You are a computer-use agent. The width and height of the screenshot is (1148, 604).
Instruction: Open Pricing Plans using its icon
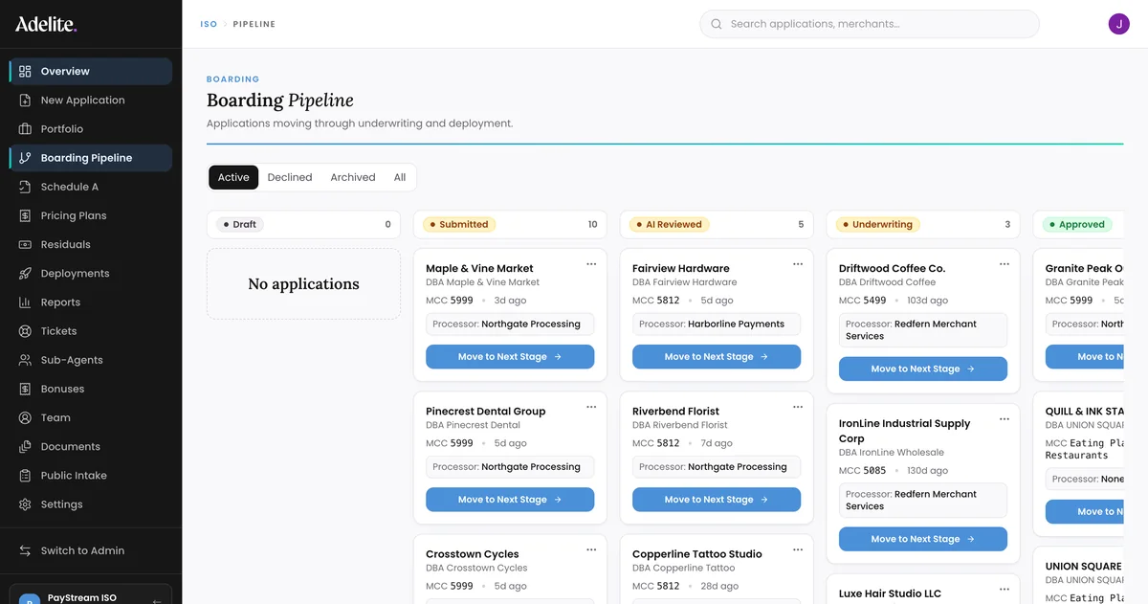[25, 216]
